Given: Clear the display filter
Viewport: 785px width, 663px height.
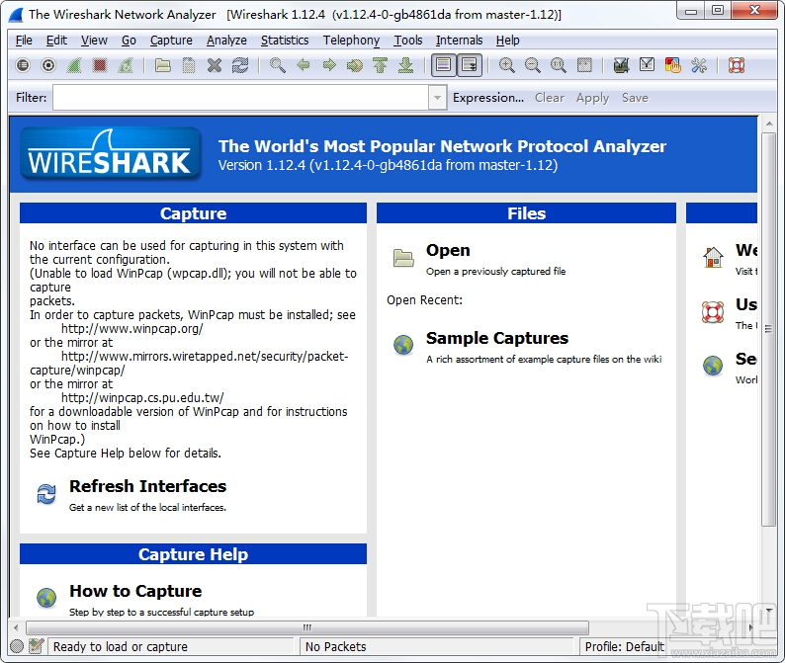Looking at the screenshot, I should coord(549,98).
